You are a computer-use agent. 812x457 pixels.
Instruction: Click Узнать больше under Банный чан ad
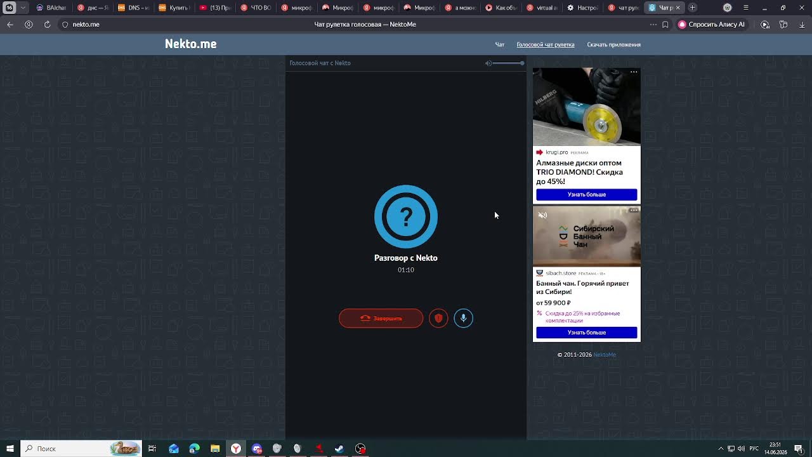coord(587,333)
